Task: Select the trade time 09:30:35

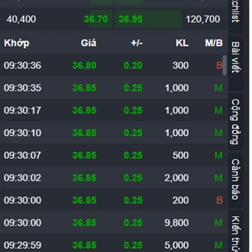Action: pyautogui.click(x=23, y=88)
